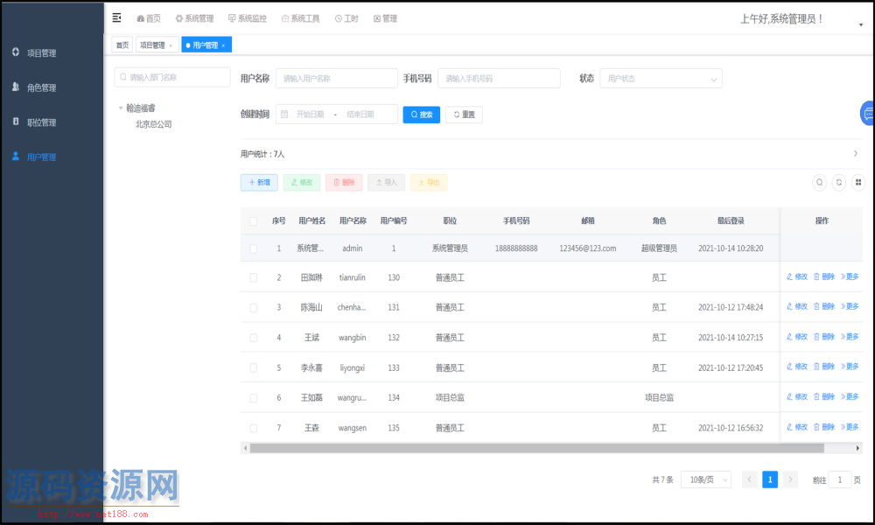Viewport: 875px width, 525px height.
Task: Open the 10条/页 page size dropdown
Action: pos(706,479)
